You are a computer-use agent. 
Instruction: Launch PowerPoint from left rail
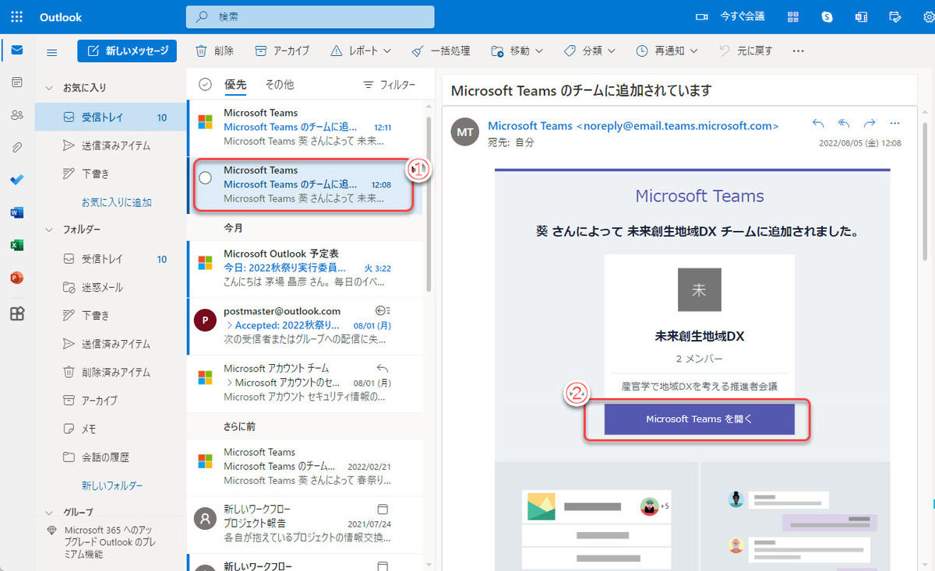point(17,278)
